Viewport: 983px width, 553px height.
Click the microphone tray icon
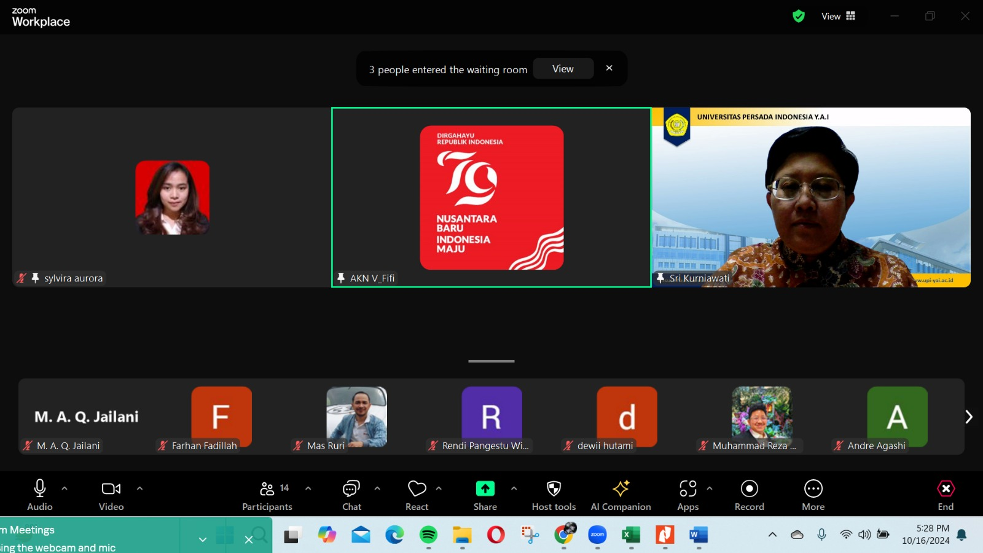pos(821,535)
